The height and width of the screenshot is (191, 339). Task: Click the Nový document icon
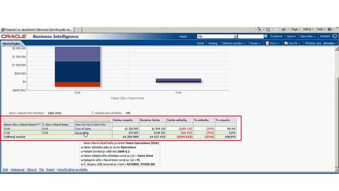(267, 43)
